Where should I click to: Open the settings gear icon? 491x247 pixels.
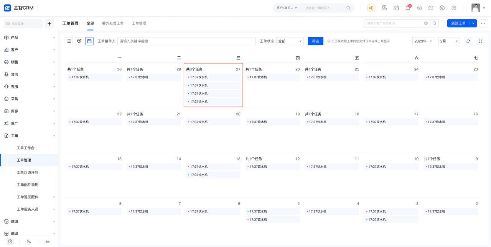tap(419, 8)
